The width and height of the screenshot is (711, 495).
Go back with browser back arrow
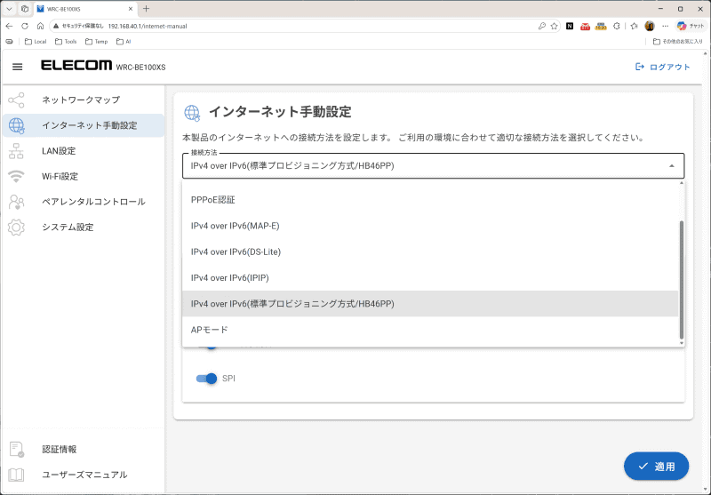pos(10,27)
